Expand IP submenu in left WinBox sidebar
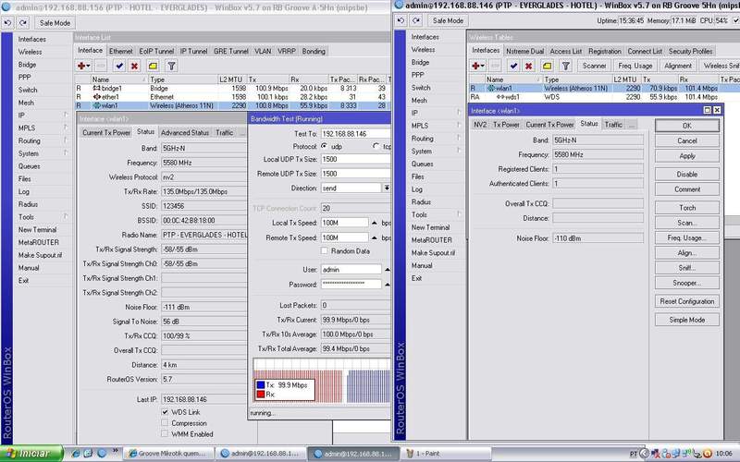This screenshot has height=462, width=740. [x=66, y=115]
